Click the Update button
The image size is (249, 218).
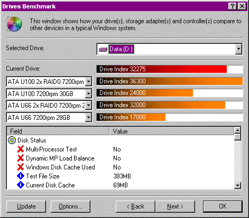(x=26, y=206)
